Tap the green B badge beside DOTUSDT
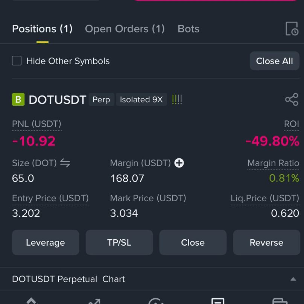This screenshot has height=304, width=304. (x=18, y=99)
